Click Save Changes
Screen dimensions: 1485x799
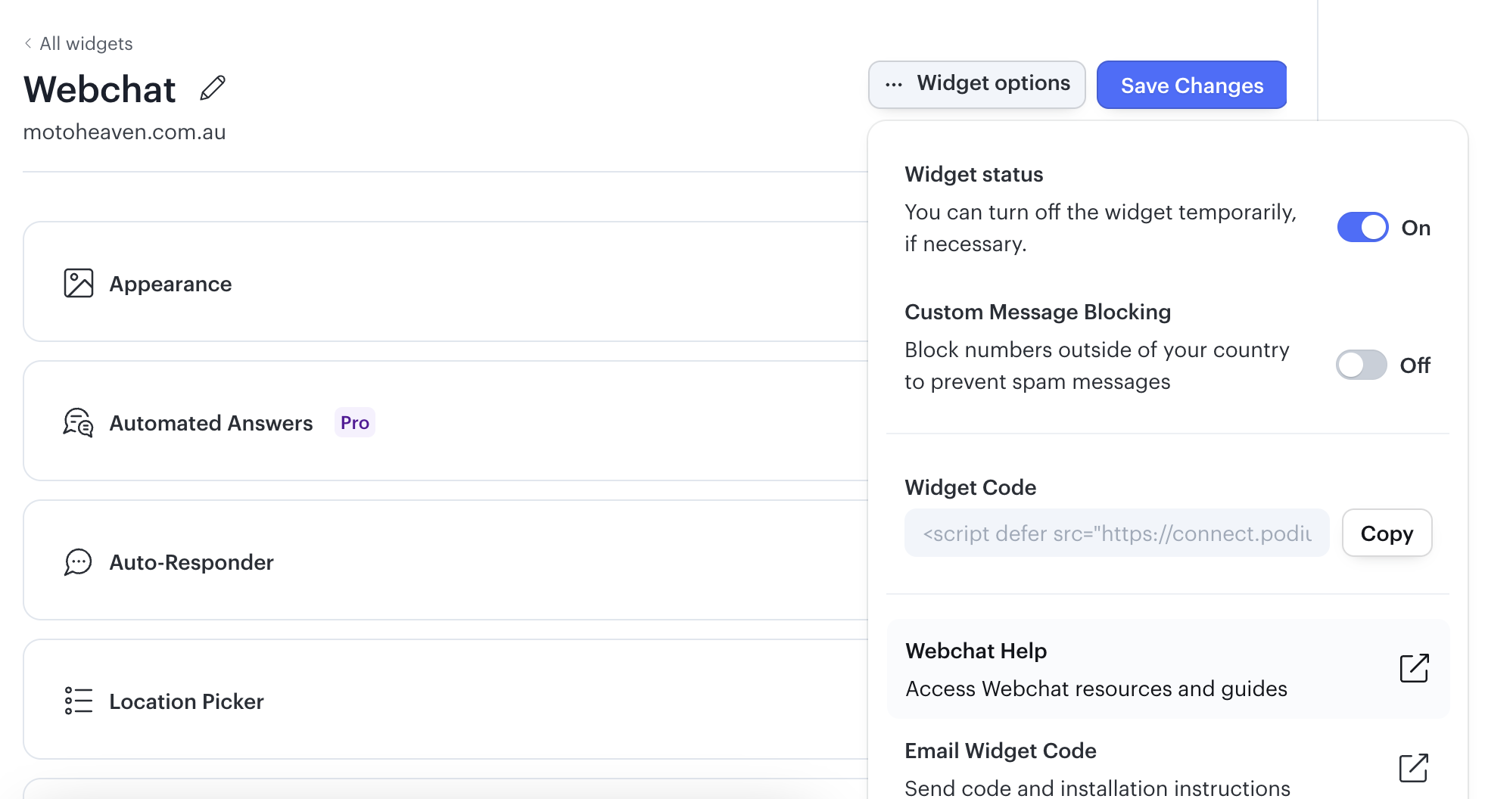(1191, 85)
